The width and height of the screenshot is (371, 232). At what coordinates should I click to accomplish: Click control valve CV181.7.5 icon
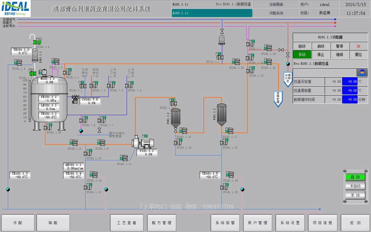coord(75,99)
